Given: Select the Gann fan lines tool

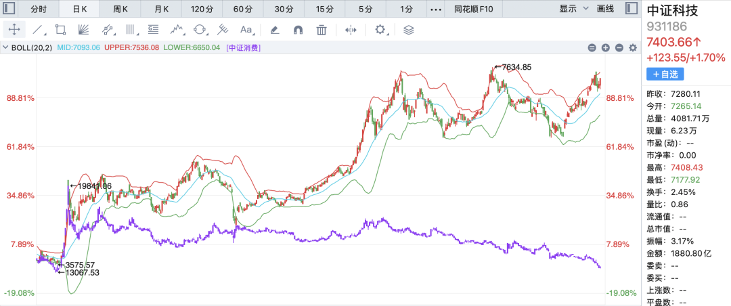Looking at the screenshot, I should tap(83, 30).
